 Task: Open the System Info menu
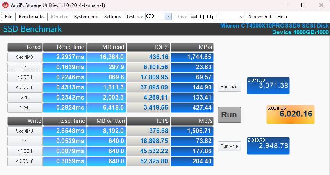(x=86, y=17)
